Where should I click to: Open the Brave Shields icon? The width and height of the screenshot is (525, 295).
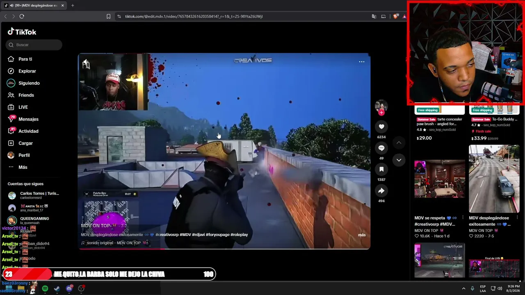[x=395, y=16]
